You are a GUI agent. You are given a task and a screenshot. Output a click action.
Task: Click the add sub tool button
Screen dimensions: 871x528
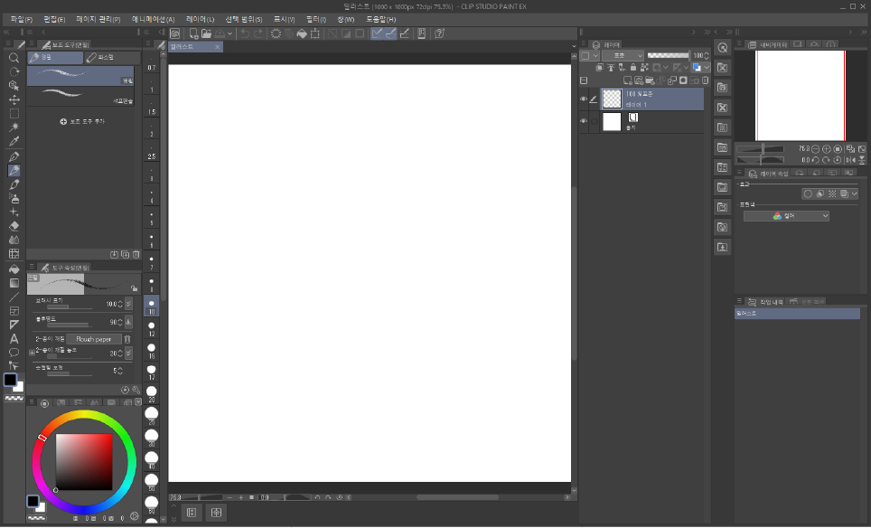[82, 122]
